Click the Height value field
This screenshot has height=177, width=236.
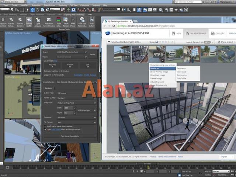pos(69,113)
